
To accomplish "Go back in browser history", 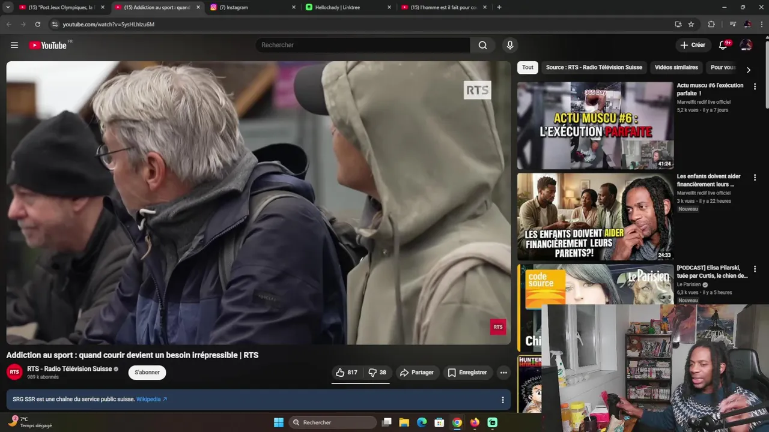I will click(8, 24).
